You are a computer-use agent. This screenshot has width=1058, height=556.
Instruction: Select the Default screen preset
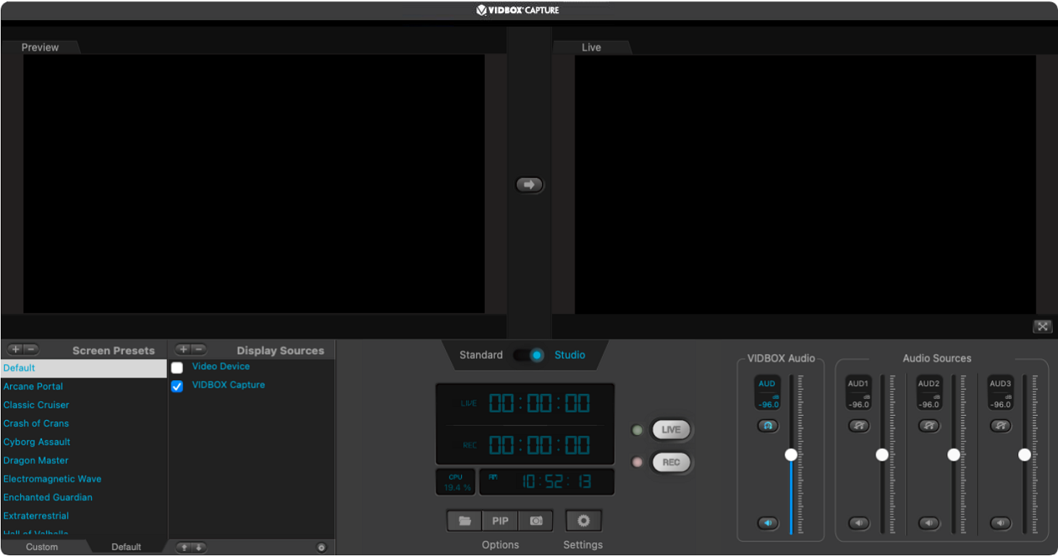pos(84,368)
